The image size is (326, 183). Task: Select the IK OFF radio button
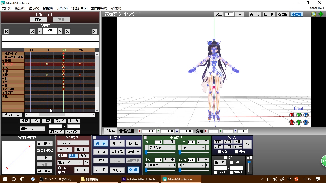coord(59,172)
